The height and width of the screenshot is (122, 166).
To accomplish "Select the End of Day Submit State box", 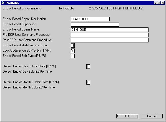I will [x=88, y=67].
